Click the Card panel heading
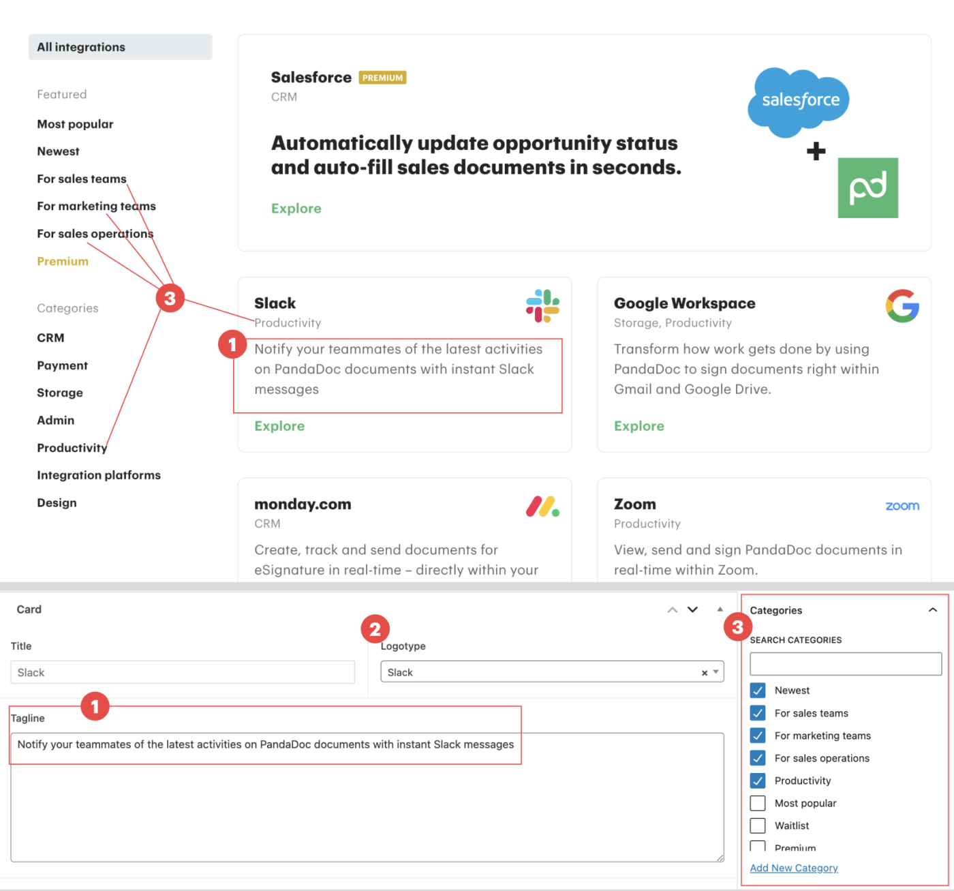This screenshot has height=891, width=954. (x=29, y=609)
